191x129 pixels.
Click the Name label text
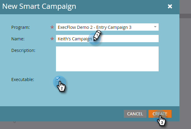[x=18, y=39]
